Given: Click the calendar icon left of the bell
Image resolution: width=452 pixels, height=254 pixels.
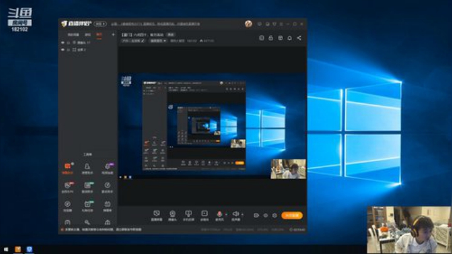Looking at the screenshot, I should click(x=280, y=38).
